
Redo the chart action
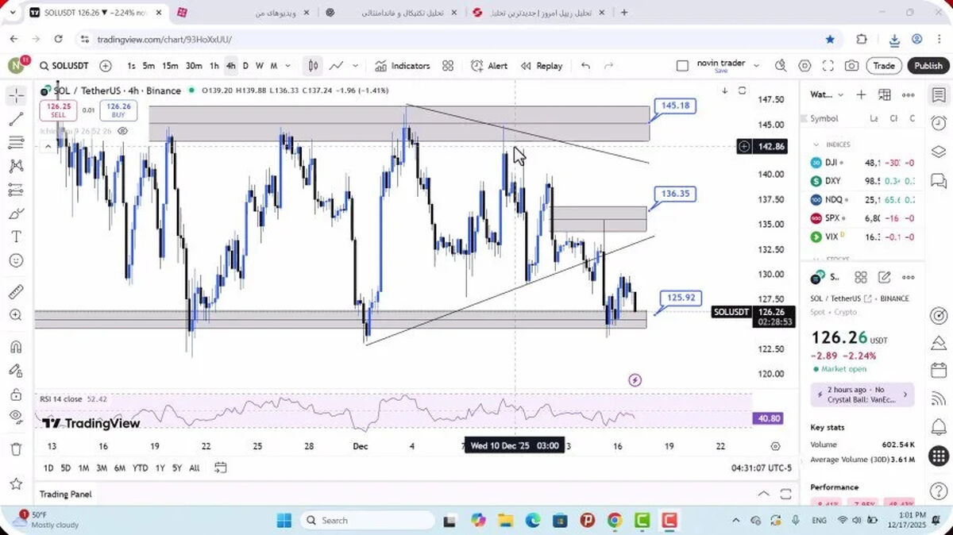(x=609, y=66)
